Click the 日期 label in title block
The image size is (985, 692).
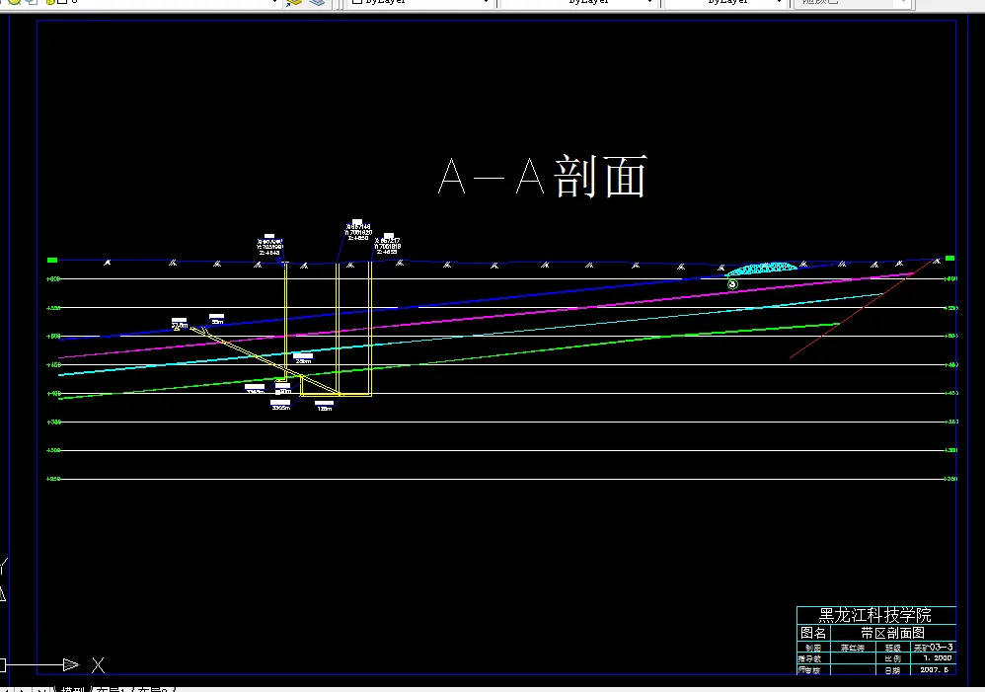[x=892, y=670]
